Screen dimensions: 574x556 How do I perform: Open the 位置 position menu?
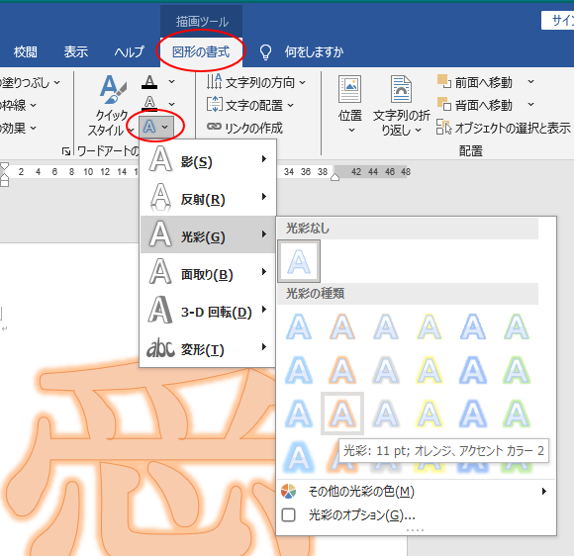point(350,104)
